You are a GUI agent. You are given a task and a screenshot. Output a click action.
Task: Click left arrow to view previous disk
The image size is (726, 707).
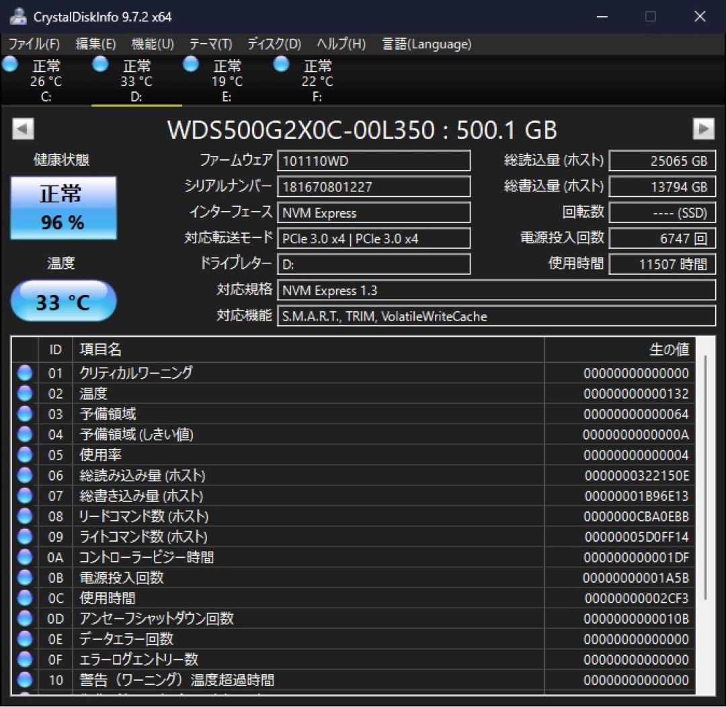coord(22,128)
